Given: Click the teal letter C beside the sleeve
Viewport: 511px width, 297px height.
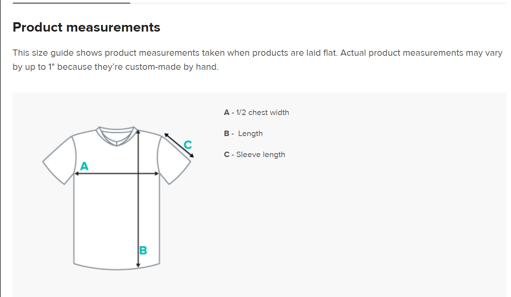Looking at the screenshot, I should coord(188,145).
